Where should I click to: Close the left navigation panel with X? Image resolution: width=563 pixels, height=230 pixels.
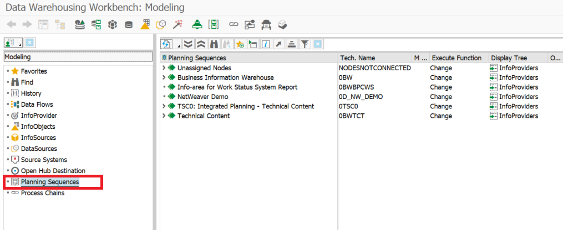tap(30, 43)
